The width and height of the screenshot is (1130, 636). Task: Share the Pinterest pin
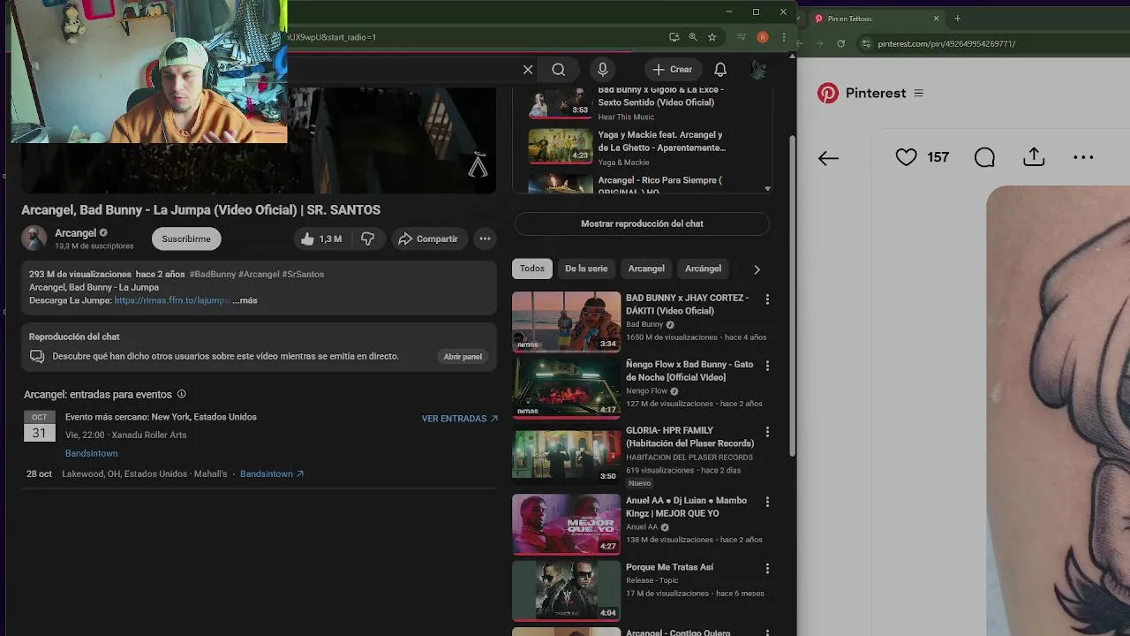1034,157
